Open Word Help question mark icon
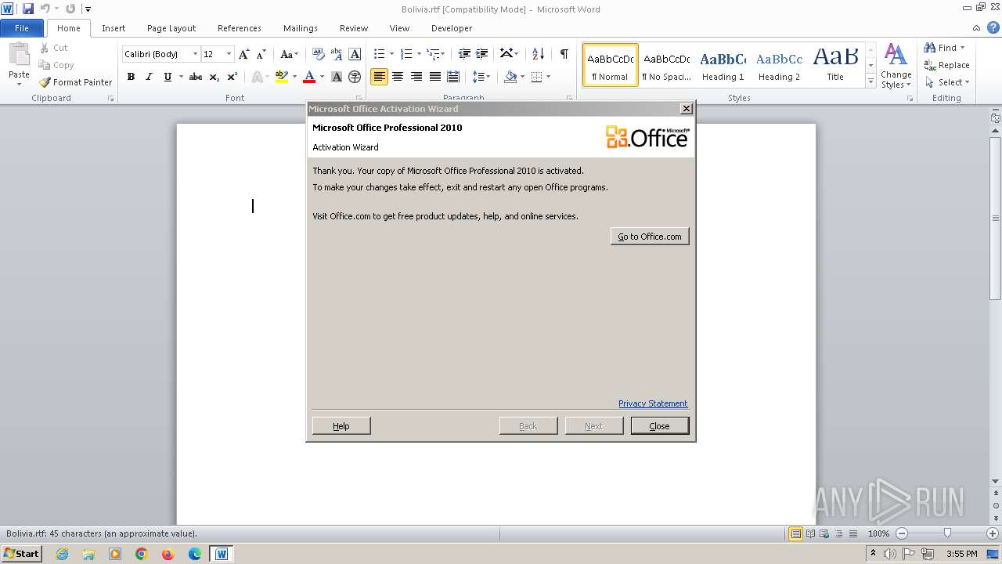This screenshot has height=564, width=1002. [993, 28]
